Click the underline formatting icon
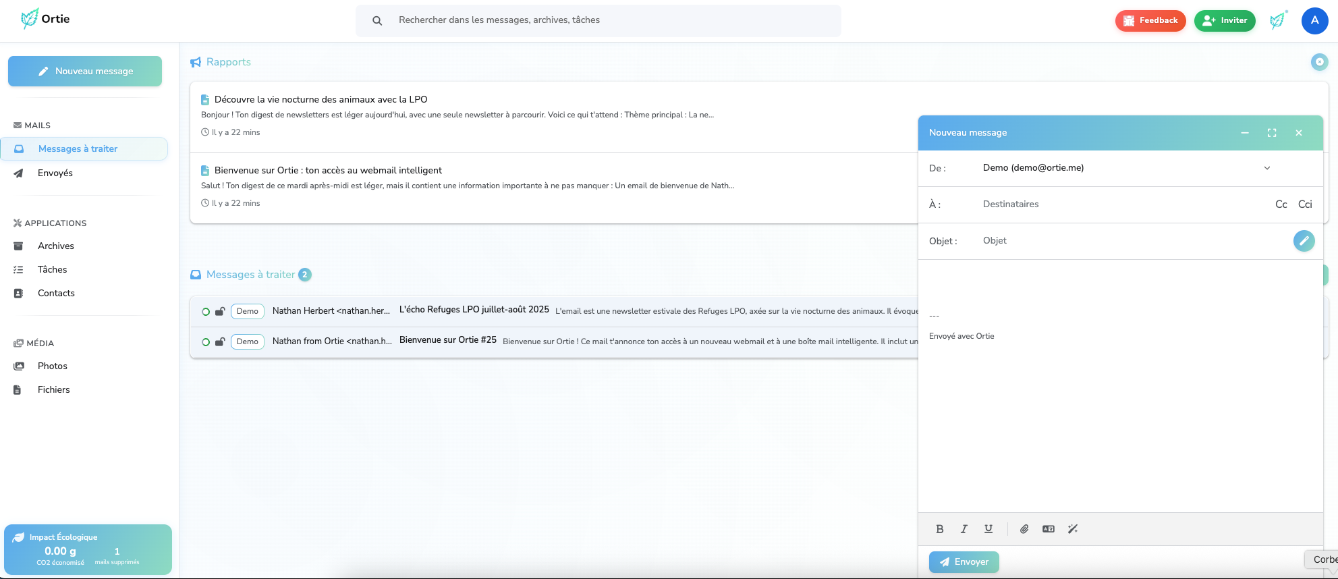This screenshot has height=579, width=1338. pos(988,529)
